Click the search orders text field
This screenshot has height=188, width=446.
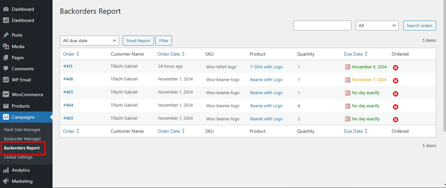click(x=322, y=26)
